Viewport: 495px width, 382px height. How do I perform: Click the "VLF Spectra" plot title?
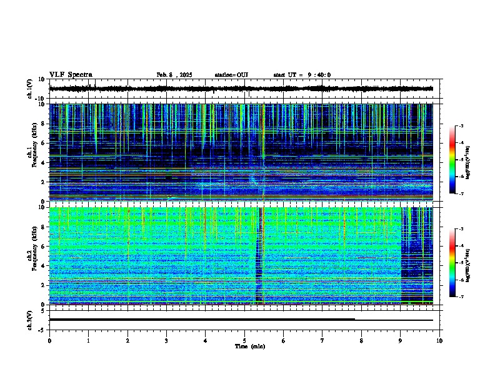71,75
